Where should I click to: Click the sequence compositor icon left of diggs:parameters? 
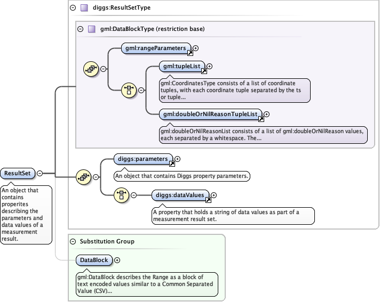click(x=83, y=177)
